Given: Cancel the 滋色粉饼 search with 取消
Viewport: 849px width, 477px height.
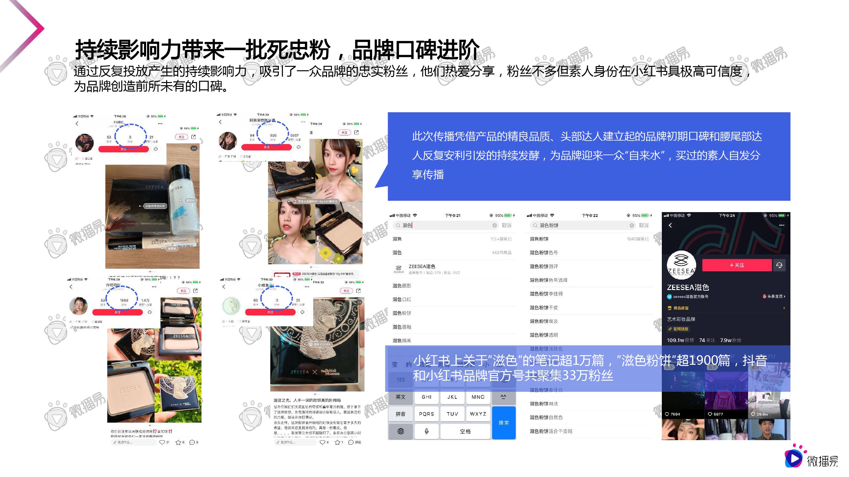Looking at the screenshot, I should pyautogui.click(x=644, y=225).
